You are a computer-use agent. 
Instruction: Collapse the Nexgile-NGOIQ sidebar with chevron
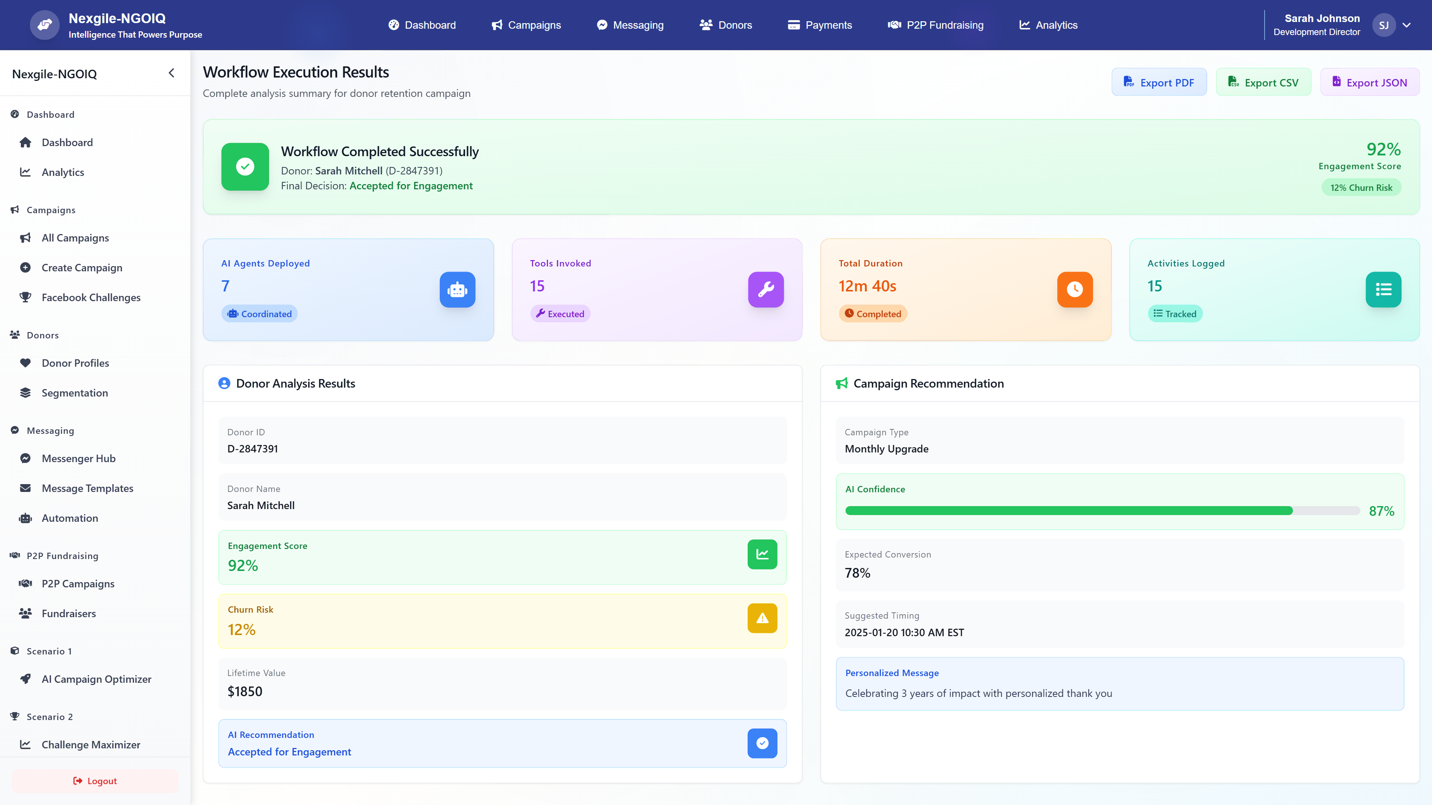pos(171,73)
